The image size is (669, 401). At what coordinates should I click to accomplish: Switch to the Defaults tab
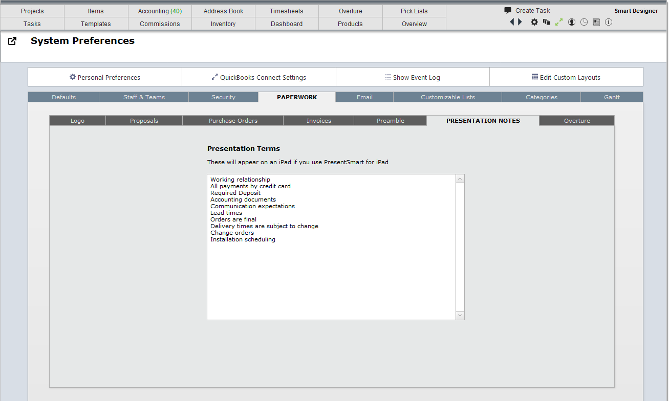[63, 97]
